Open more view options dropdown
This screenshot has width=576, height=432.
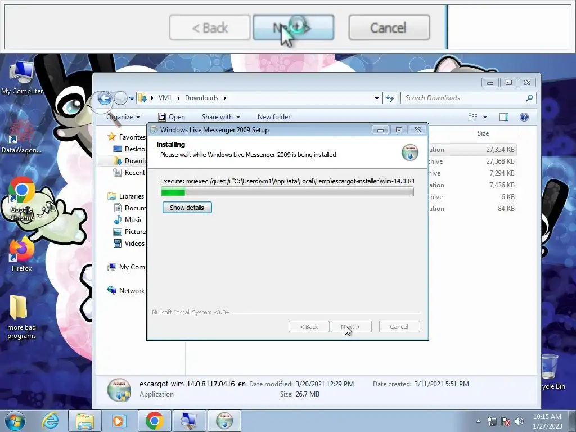pos(485,117)
